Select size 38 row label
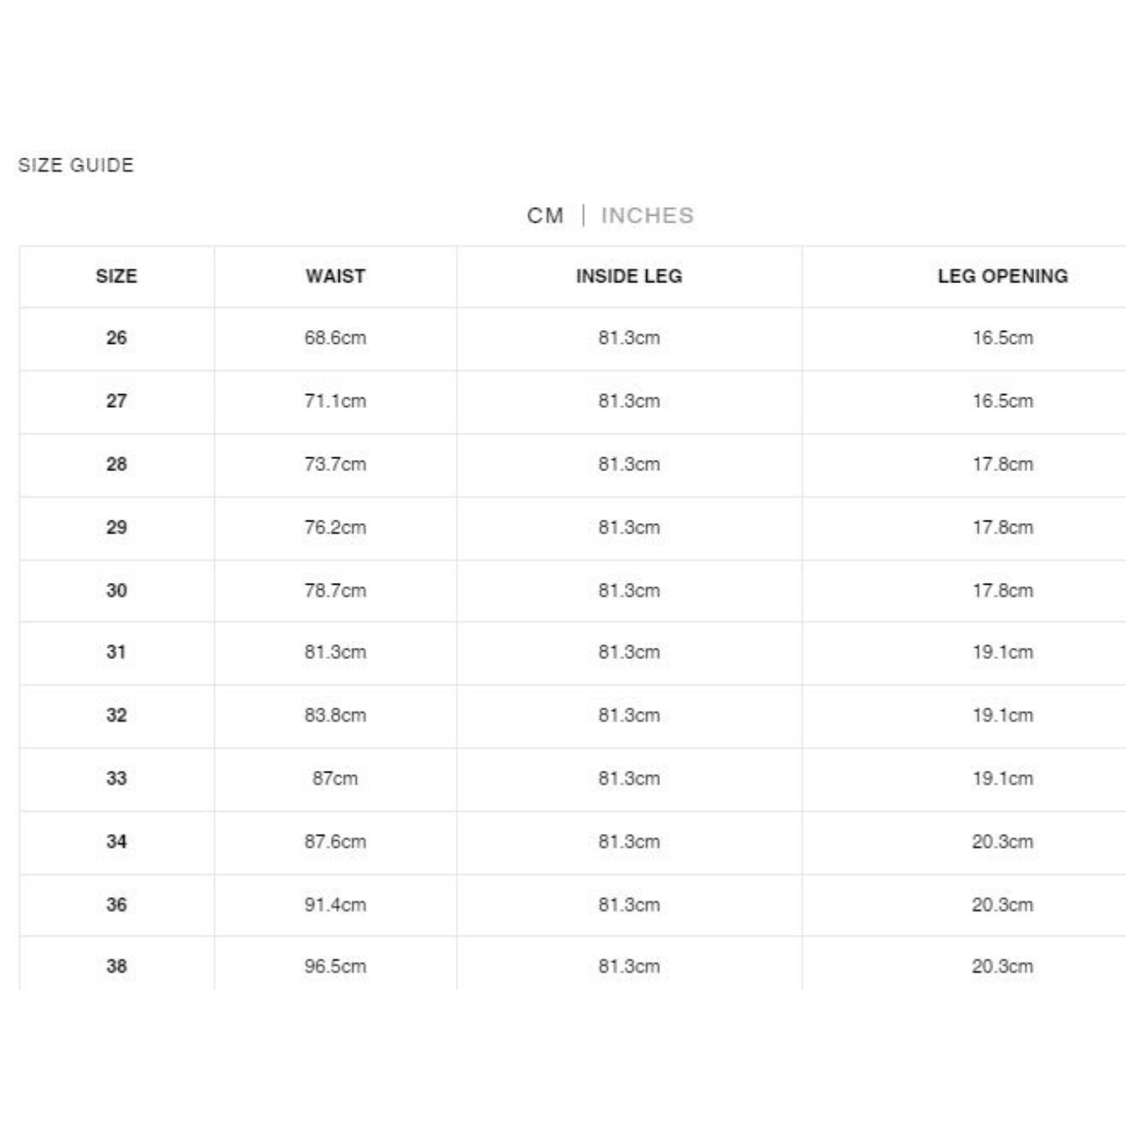The height and width of the screenshot is (1126, 1126). 116,967
